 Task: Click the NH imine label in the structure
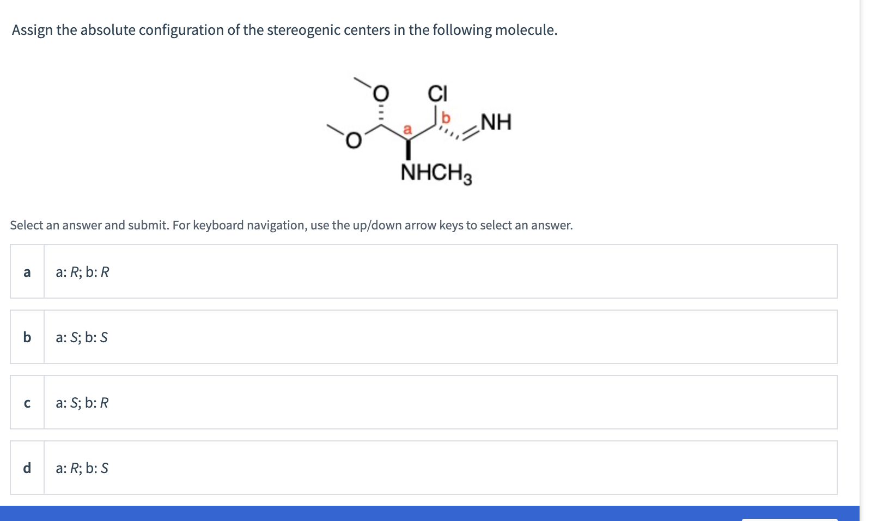coord(496,121)
